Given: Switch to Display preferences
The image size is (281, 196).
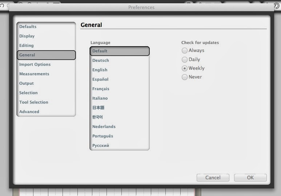Looking at the screenshot, I should 46,36.
